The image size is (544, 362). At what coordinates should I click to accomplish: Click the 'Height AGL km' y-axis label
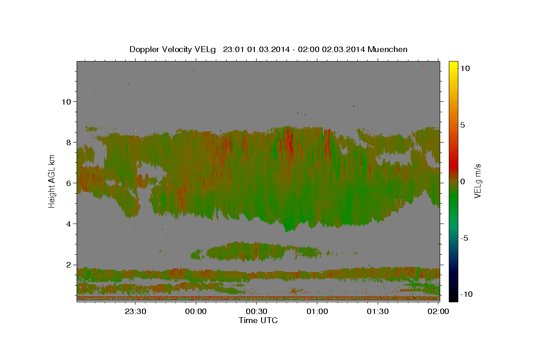(x=52, y=181)
